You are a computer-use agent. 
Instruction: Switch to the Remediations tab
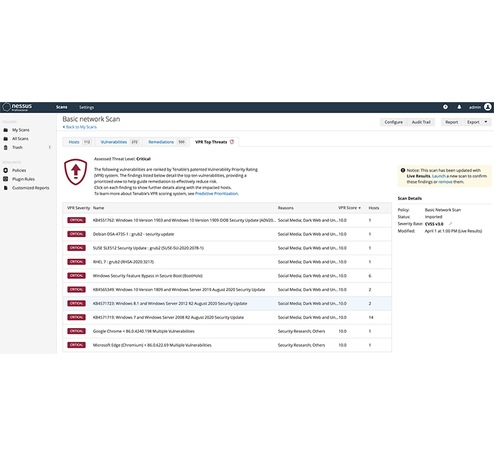pyautogui.click(x=167, y=142)
